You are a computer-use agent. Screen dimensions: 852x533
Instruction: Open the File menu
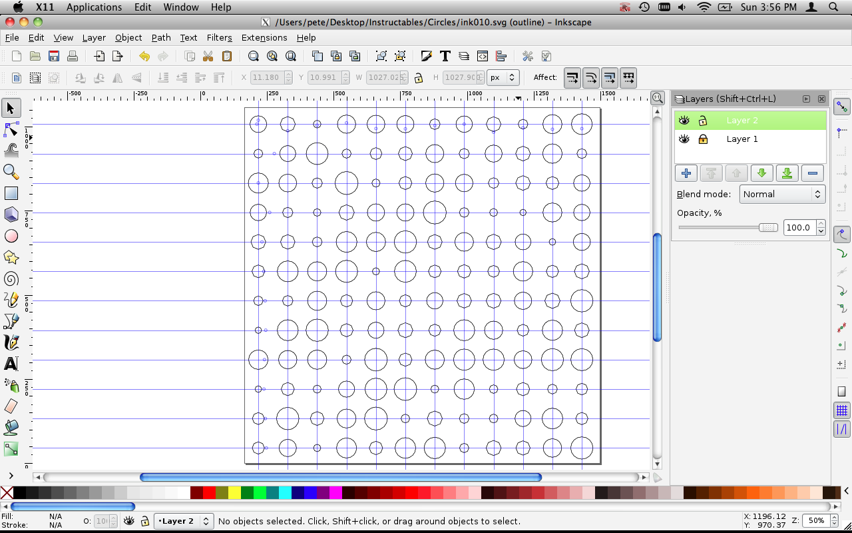point(12,37)
